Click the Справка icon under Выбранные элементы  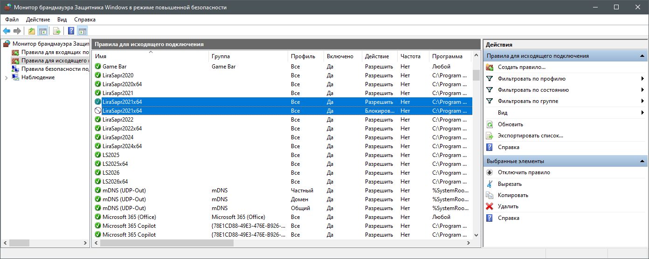coord(490,218)
